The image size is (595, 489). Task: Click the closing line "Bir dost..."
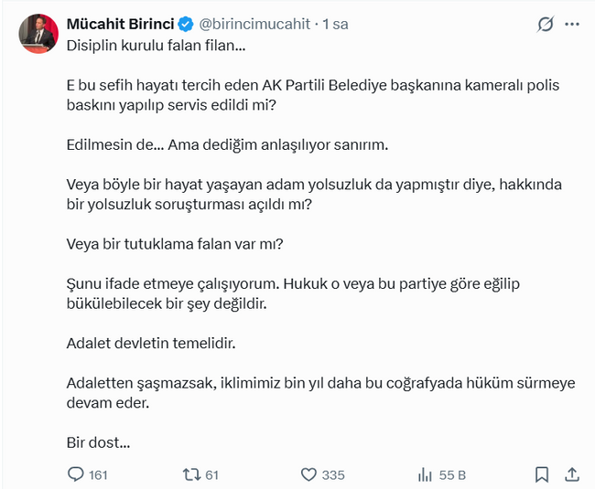(98, 442)
